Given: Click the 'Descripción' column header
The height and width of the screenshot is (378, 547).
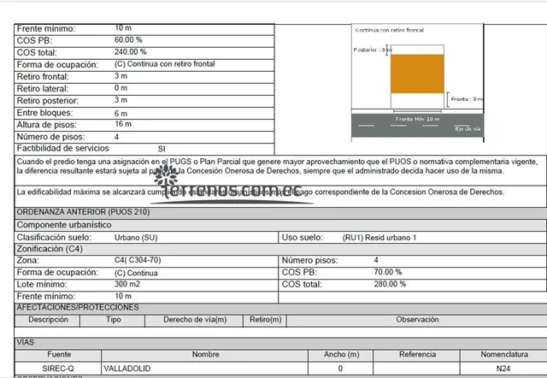Looking at the screenshot, I should click(x=48, y=320).
